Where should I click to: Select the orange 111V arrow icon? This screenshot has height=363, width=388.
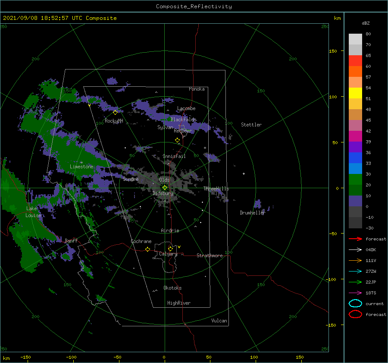point(355,260)
